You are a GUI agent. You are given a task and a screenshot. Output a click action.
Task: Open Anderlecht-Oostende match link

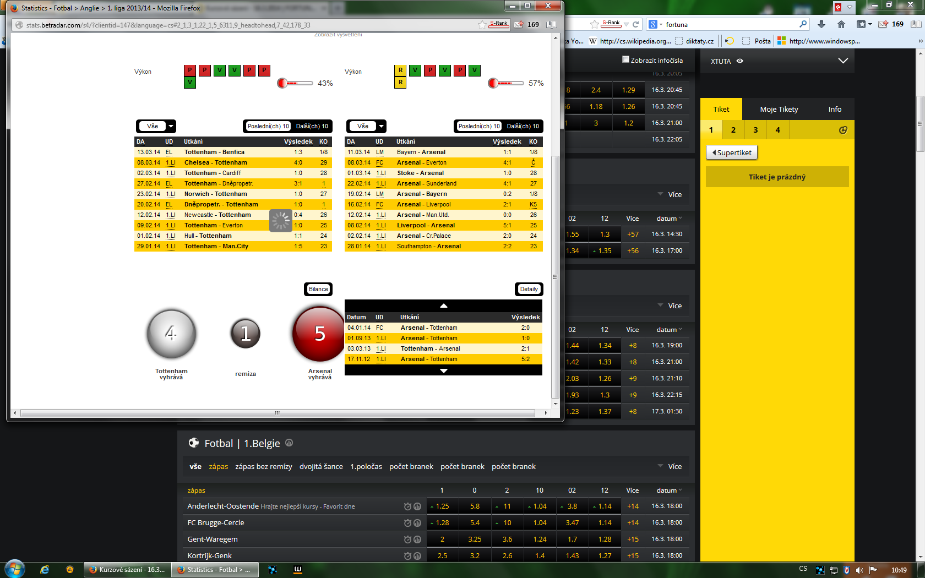[x=223, y=506]
